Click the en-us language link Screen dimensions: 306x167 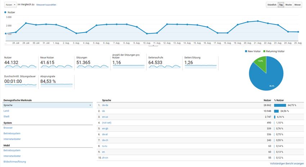(105, 117)
